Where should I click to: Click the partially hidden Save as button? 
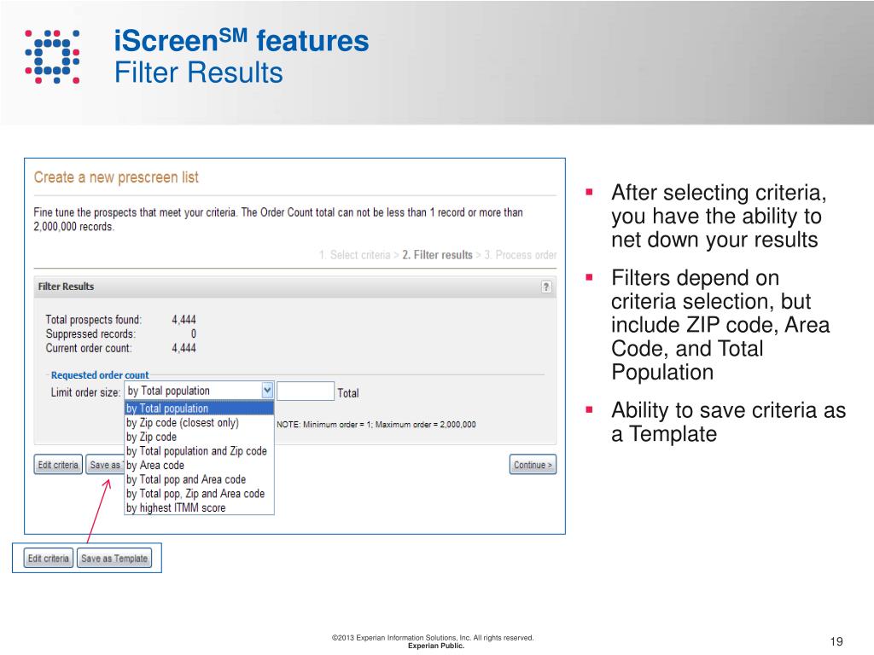[x=105, y=465]
